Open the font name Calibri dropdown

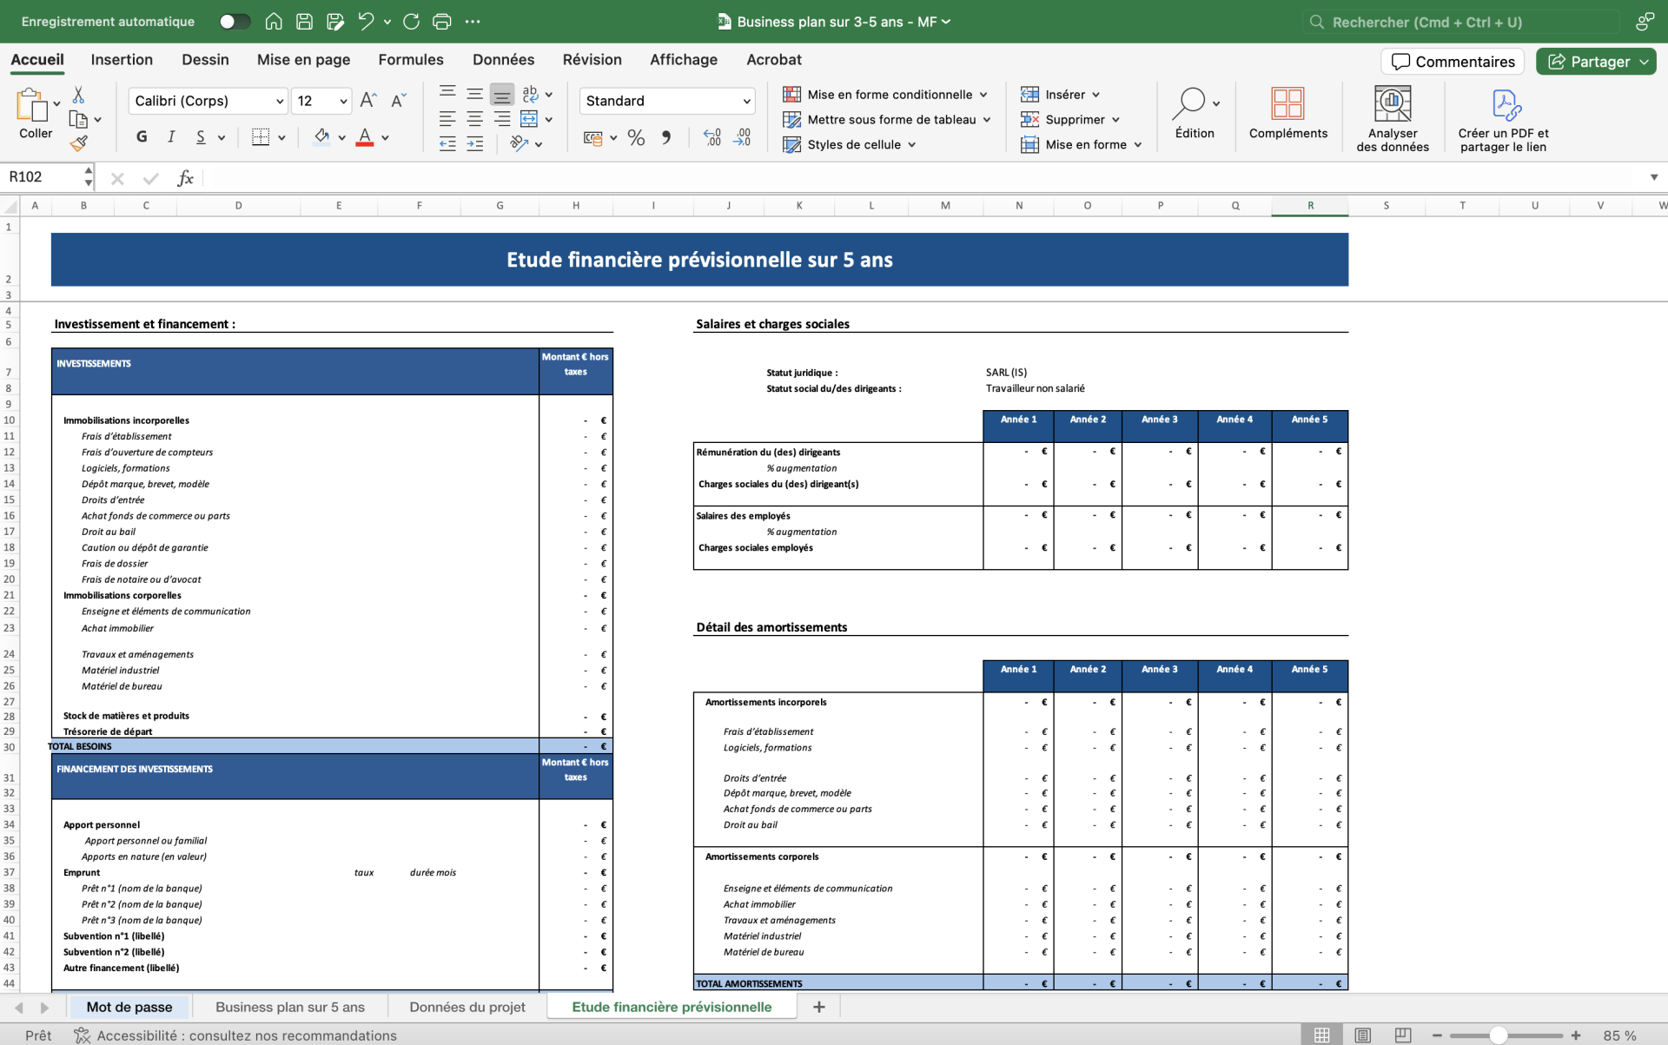[x=279, y=102]
